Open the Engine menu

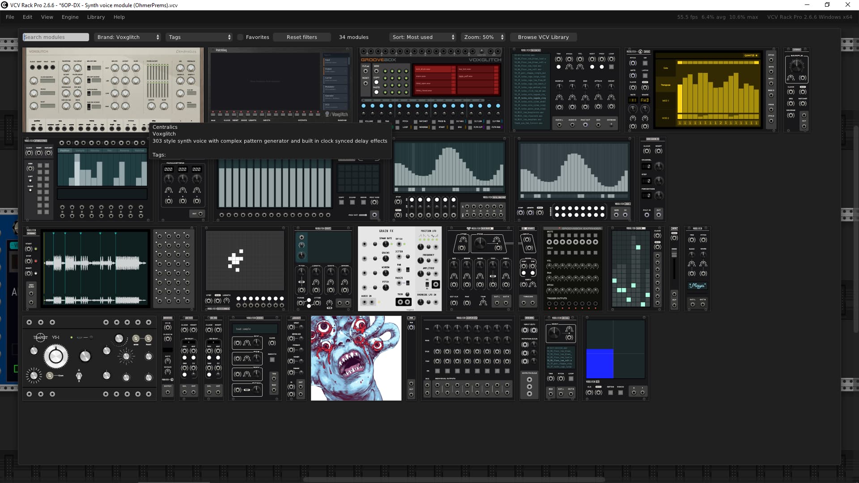(x=70, y=17)
